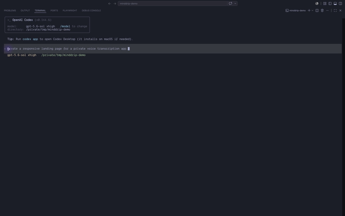Click the round Copilot status icon at top right
Screen dimensions: 345x216
tap(317, 4)
